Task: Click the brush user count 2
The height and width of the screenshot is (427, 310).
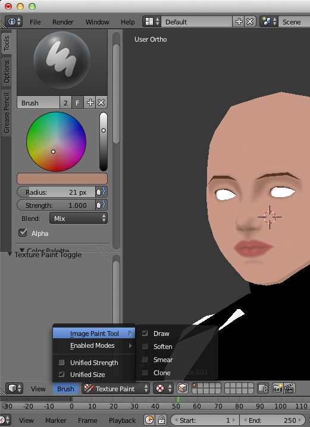Action: click(x=65, y=102)
